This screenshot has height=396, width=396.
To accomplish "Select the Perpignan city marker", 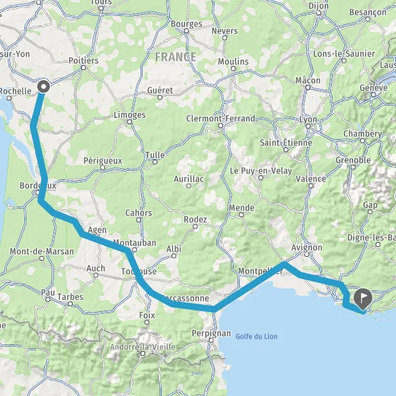I will pyautogui.click(x=211, y=341).
